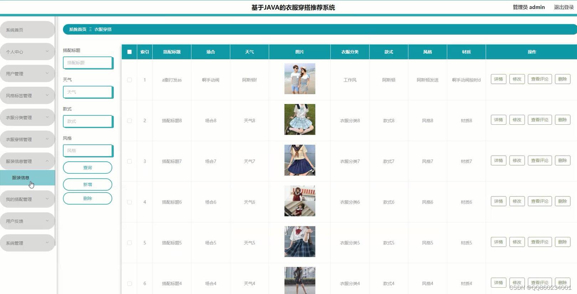Click the 删除 button below 新增
This screenshot has height=294, width=577.
(x=88, y=198)
